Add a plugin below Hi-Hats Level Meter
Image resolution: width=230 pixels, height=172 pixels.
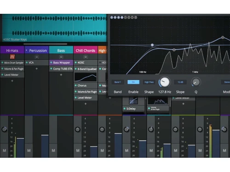point(12,81)
